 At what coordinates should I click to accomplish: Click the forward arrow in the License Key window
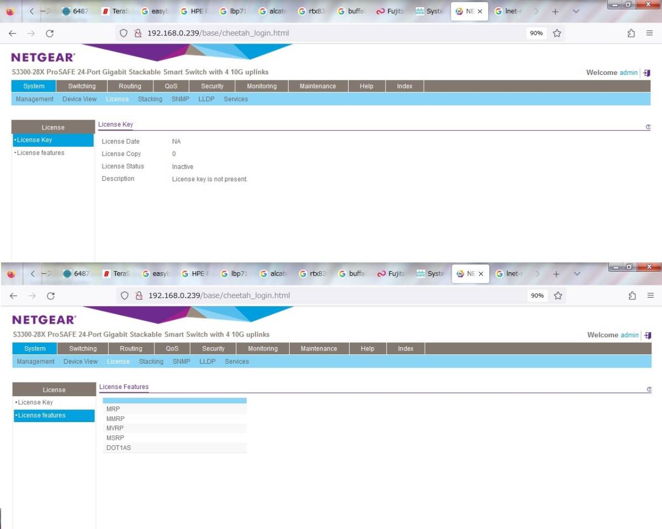(31, 34)
